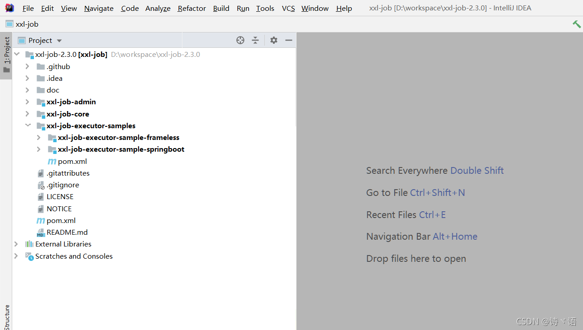Click the xxl-job-executor-samples module folder icon
583x330 pixels.
[41, 125]
